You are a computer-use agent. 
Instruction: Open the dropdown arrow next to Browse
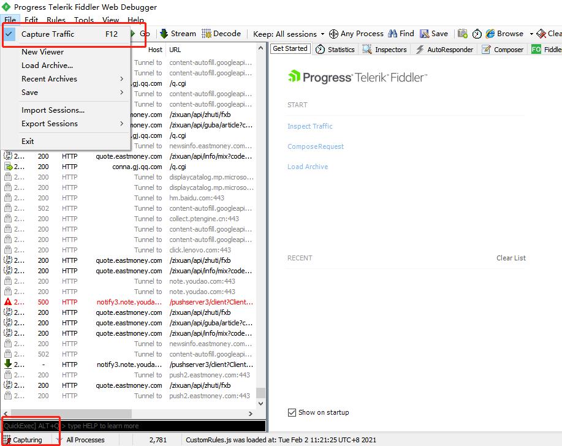[x=531, y=34]
